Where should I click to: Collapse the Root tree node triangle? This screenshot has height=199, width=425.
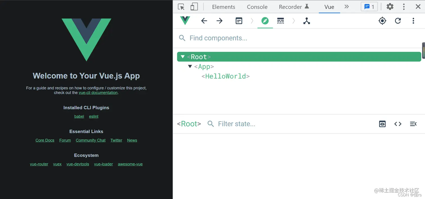pos(183,57)
